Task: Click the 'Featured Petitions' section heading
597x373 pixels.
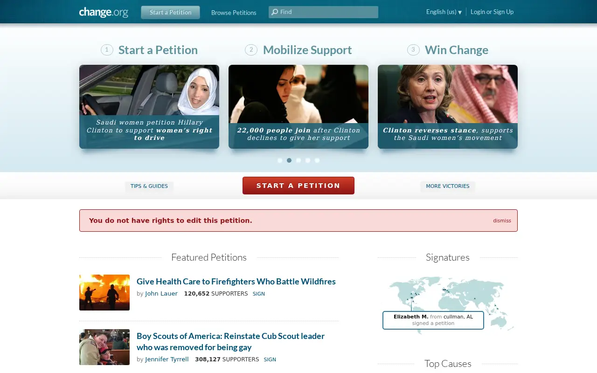Action: click(x=209, y=257)
